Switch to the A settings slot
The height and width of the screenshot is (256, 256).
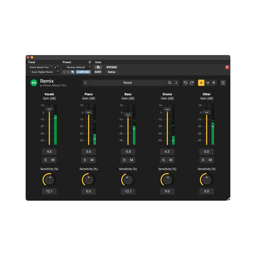coord(201,83)
